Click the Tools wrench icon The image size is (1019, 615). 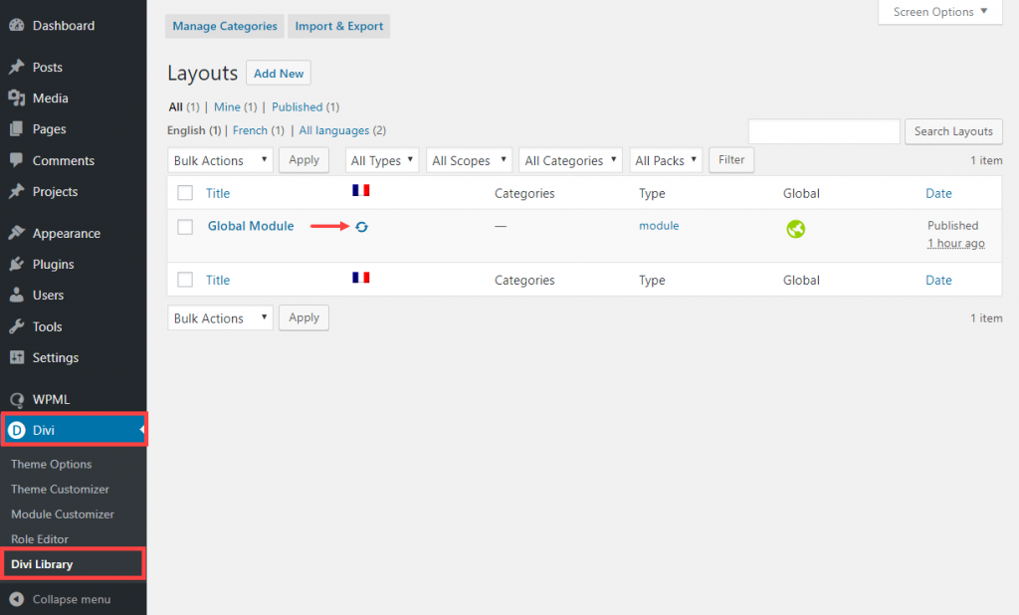coord(17,326)
